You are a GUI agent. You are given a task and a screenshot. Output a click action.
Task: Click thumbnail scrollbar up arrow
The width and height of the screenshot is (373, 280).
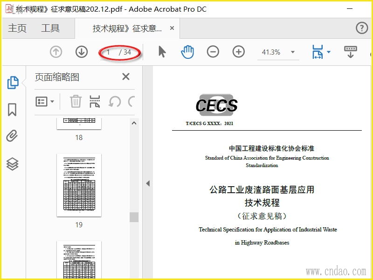coord(134,123)
